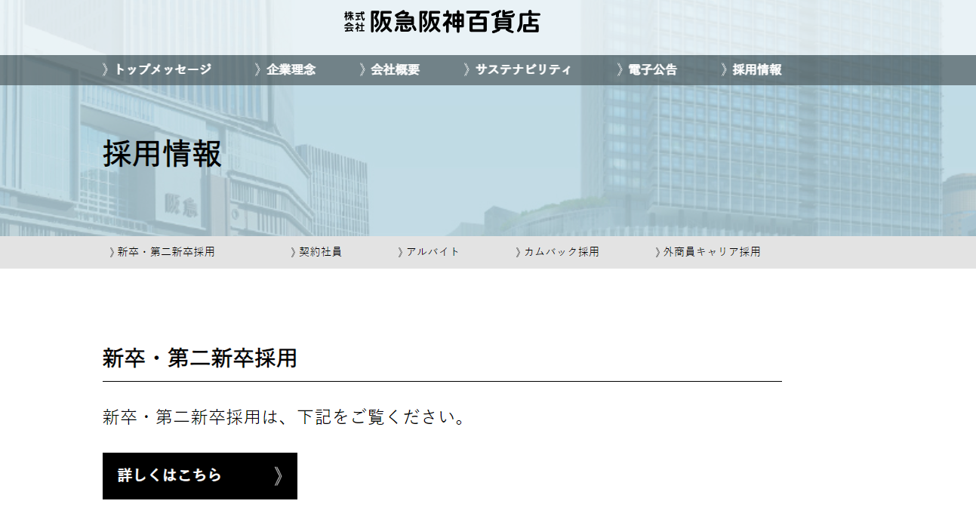The image size is (976, 507).
Task: Jump to 新卒・第二新卒採用 anchor in sub-navigation
Action: click(x=162, y=252)
